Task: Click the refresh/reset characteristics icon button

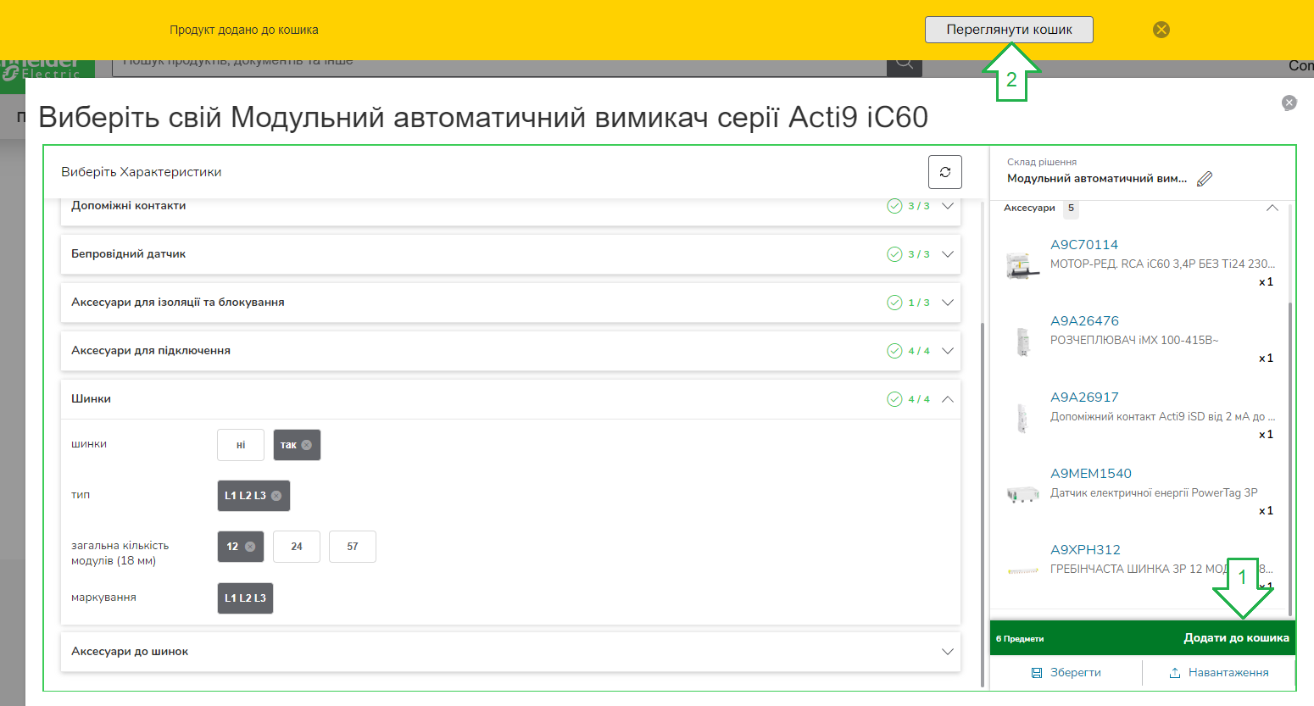Action: coord(945,172)
